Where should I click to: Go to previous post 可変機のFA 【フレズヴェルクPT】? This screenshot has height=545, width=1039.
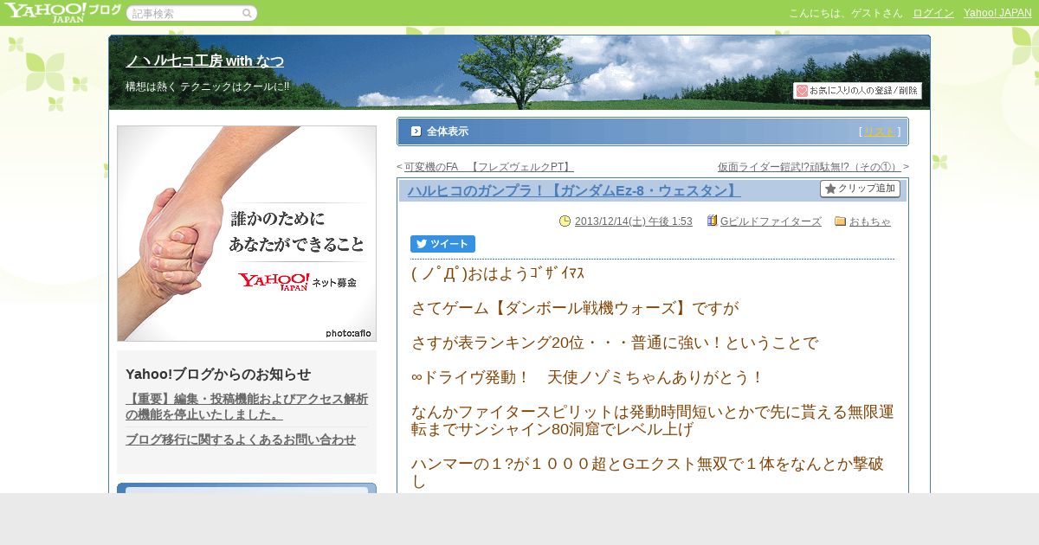[x=488, y=167]
